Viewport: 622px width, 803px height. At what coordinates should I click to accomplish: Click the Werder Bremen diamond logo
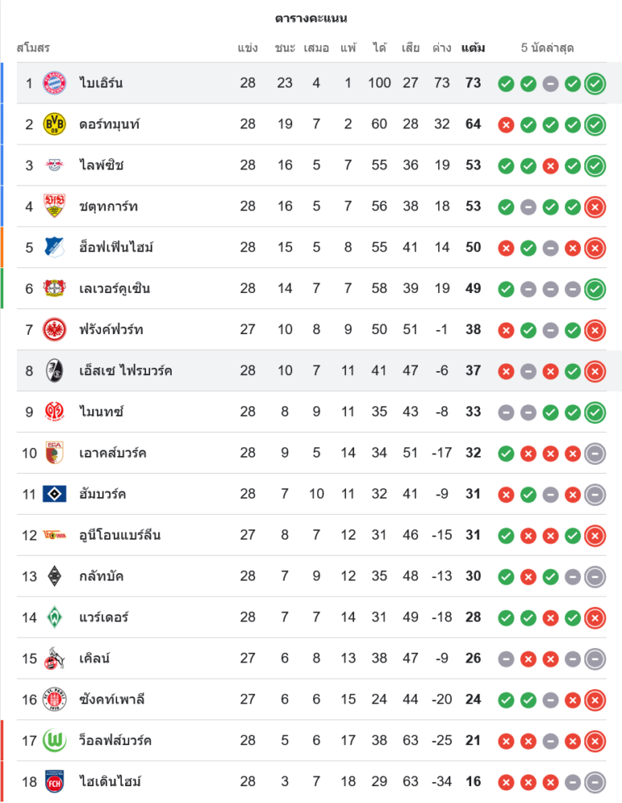[x=55, y=617]
